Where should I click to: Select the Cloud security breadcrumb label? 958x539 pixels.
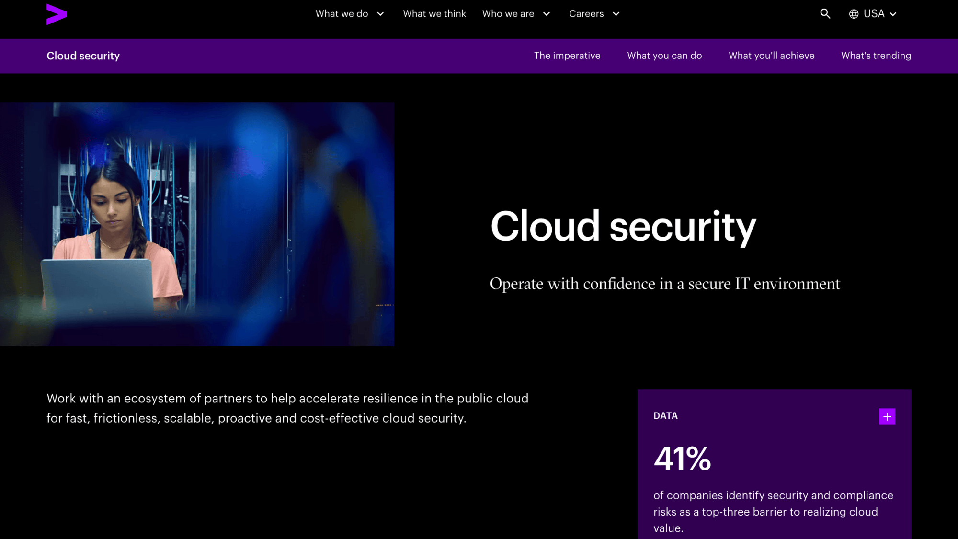coord(83,56)
